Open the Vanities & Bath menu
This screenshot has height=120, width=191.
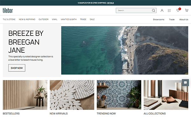point(68,19)
